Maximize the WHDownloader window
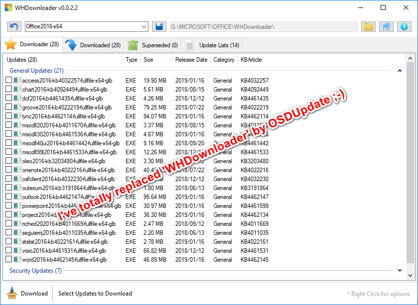The width and height of the screenshot is (418, 305). [383, 7]
